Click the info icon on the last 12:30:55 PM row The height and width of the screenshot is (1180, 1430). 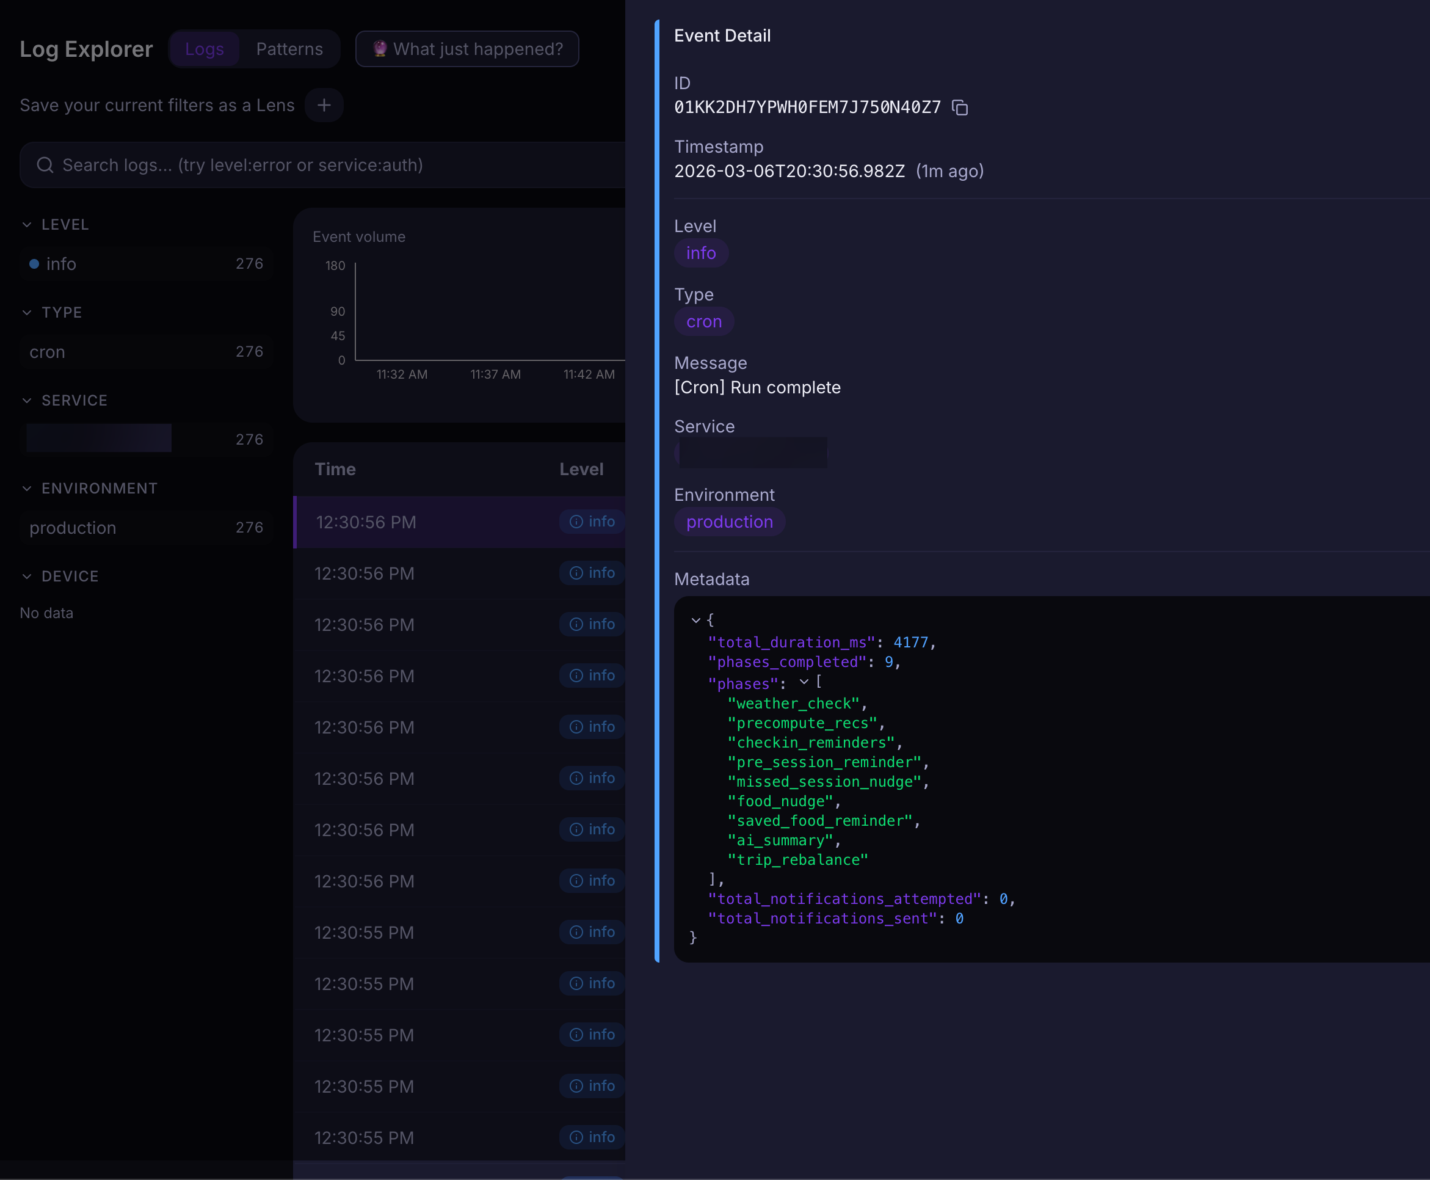click(577, 1137)
